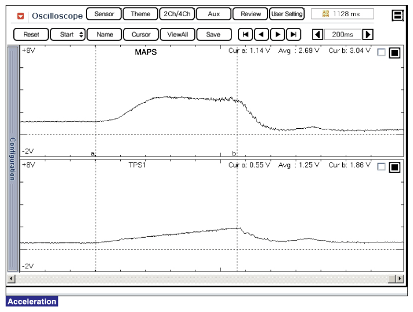Screen dimensions: 413x312
Task: Toggle the filled square box on TPS1 channel
Action: point(394,167)
